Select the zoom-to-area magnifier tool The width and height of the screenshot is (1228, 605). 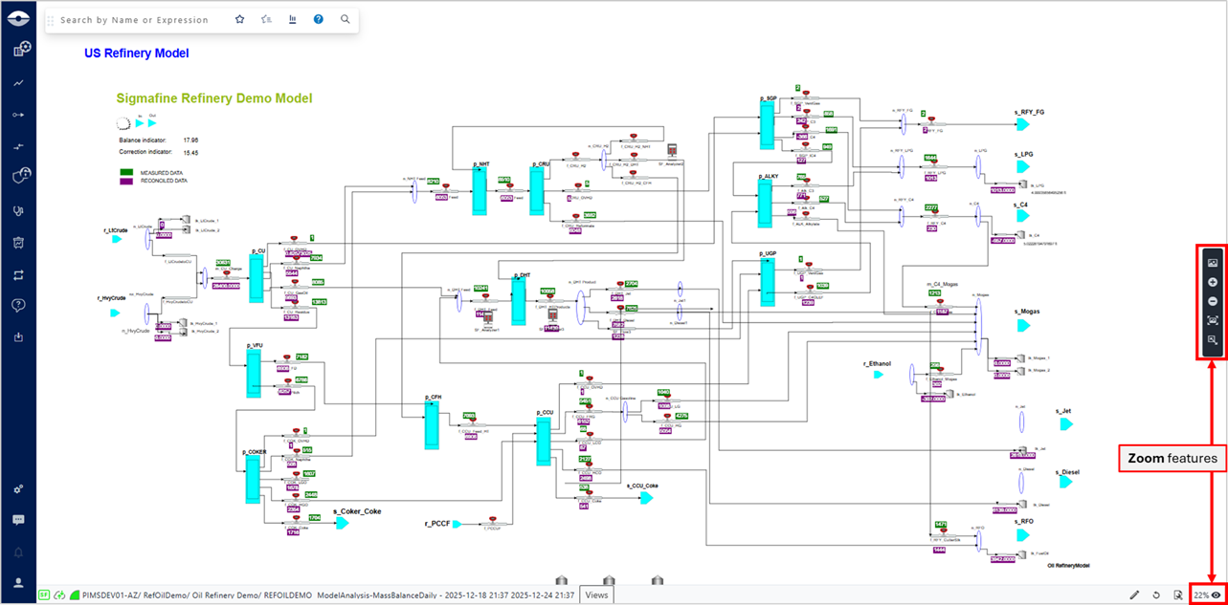[x=1212, y=340]
